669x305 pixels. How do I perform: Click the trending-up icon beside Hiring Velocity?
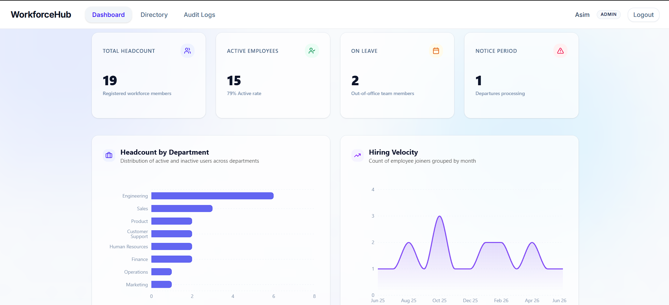[357, 155]
